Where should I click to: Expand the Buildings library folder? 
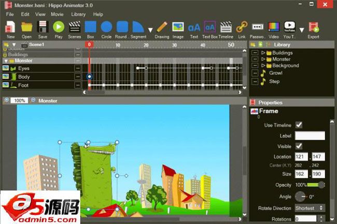pos(263,53)
